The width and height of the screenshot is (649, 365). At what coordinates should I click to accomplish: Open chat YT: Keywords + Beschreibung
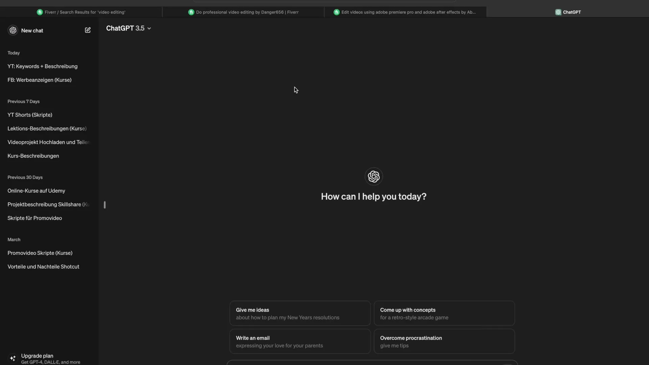click(43, 66)
